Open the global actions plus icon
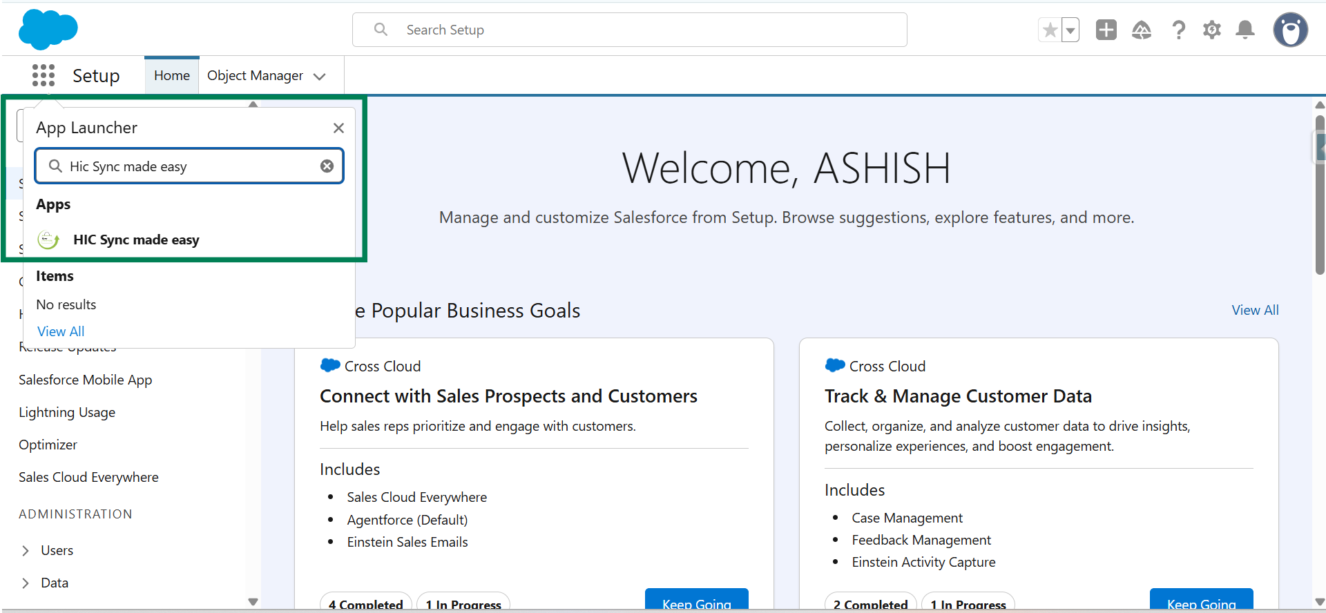 (1106, 30)
